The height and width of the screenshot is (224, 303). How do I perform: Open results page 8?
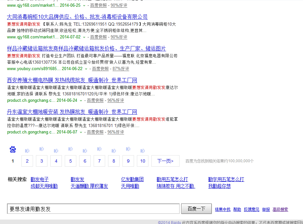click(114, 161)
